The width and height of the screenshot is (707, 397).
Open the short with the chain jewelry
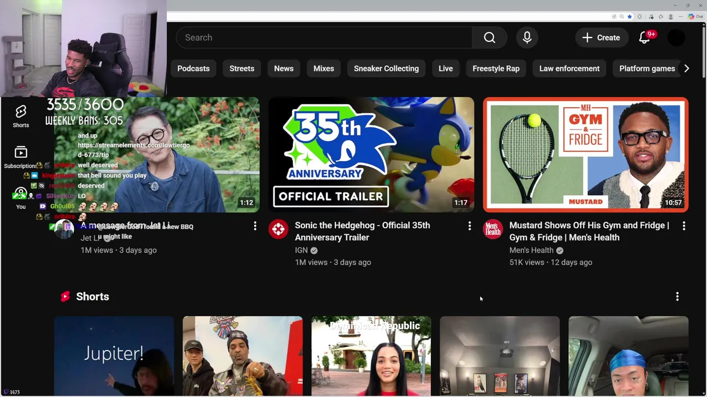point(242,356)
